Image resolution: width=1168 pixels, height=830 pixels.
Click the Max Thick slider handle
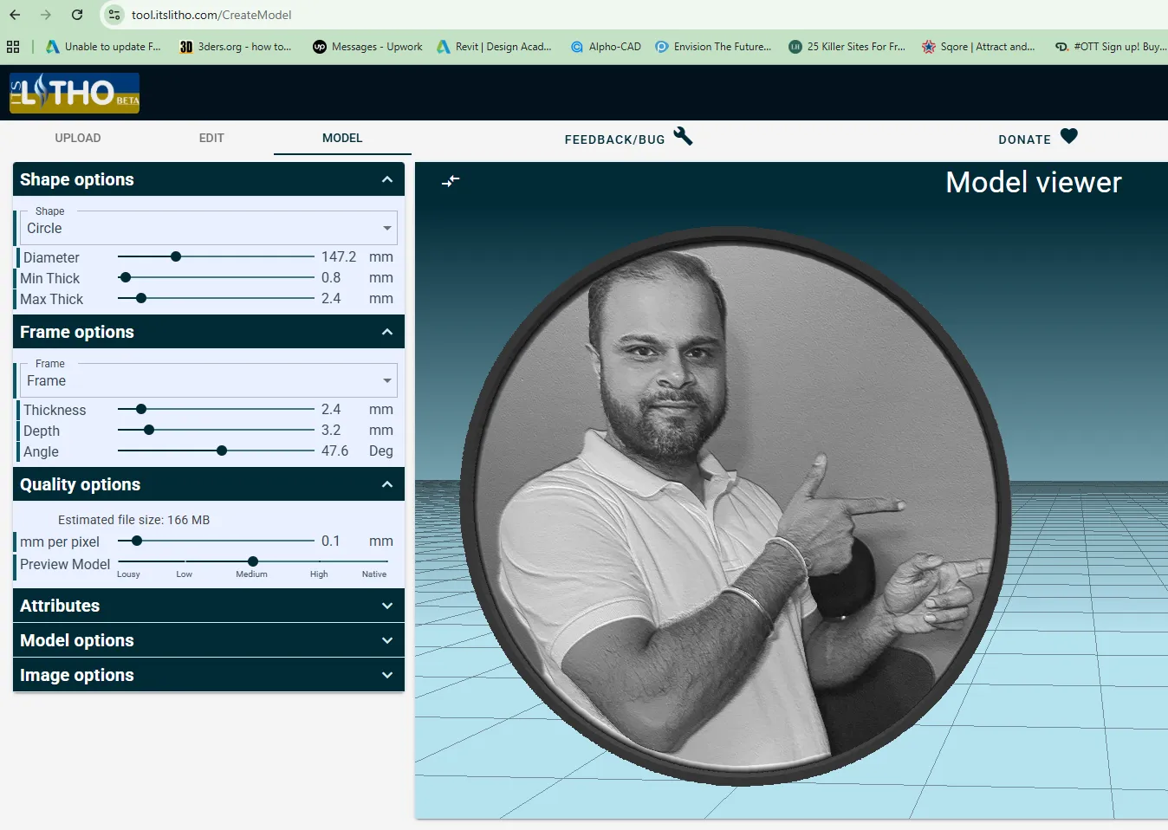pos(141,298)
